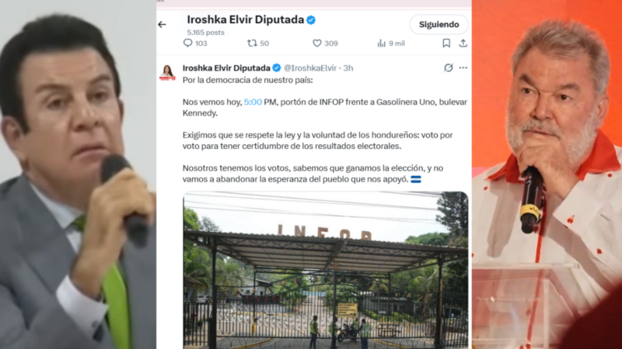Click the 3h timestamp of the tweet
This screenshot has height=349, width=622.
click(348, 68)
